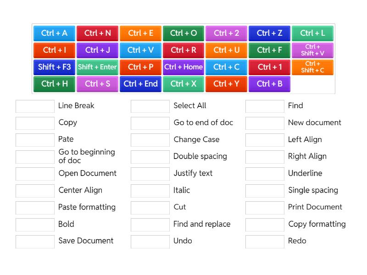Screen dimensions: 367x275
Task: Pick the Shift + F3 tile
Action: pyautogui.click(x=54, y=67)
